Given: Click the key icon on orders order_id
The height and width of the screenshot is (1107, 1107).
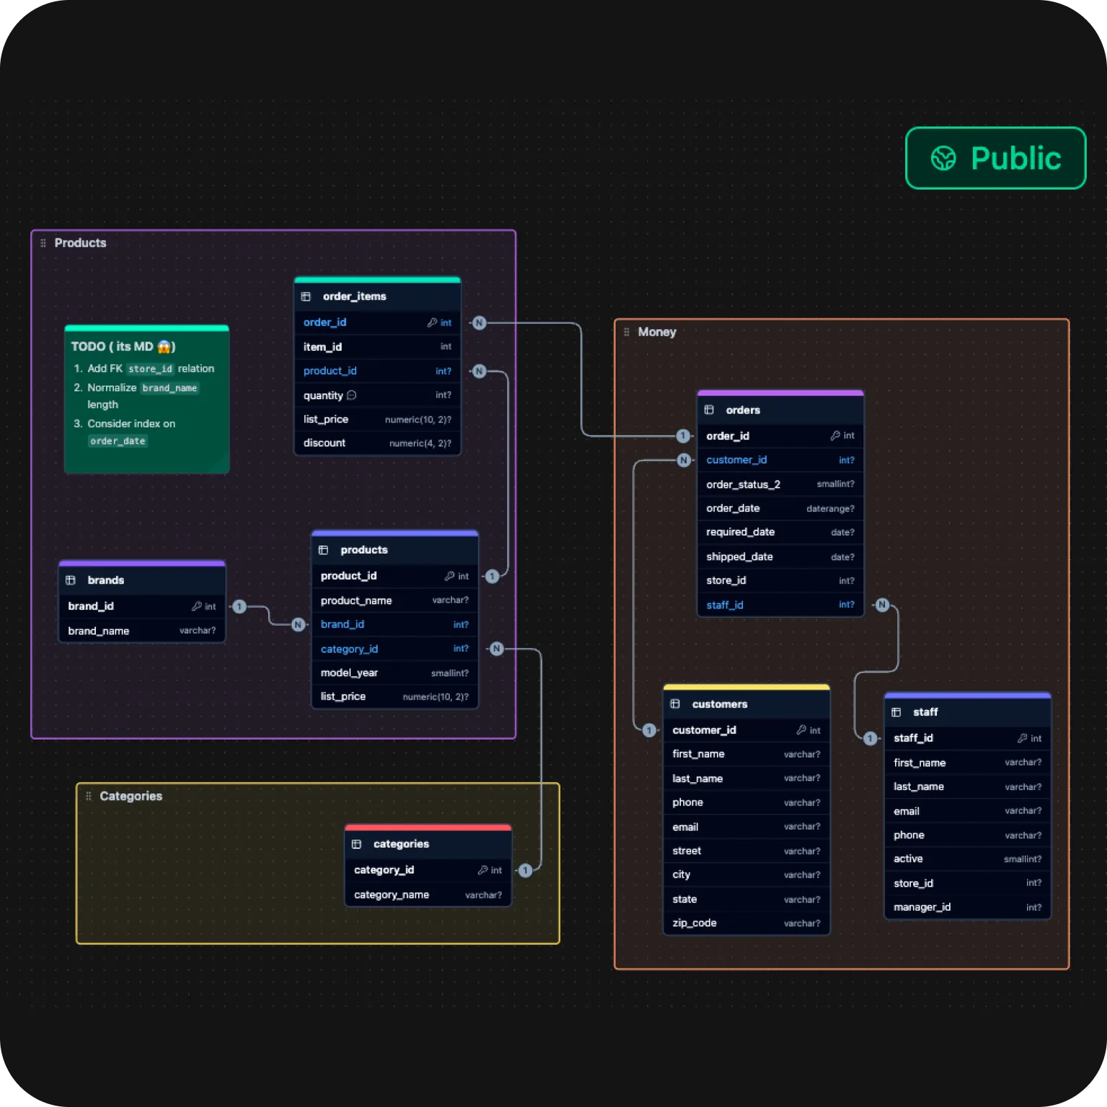Looking at the screenshot, I should 835,435.
